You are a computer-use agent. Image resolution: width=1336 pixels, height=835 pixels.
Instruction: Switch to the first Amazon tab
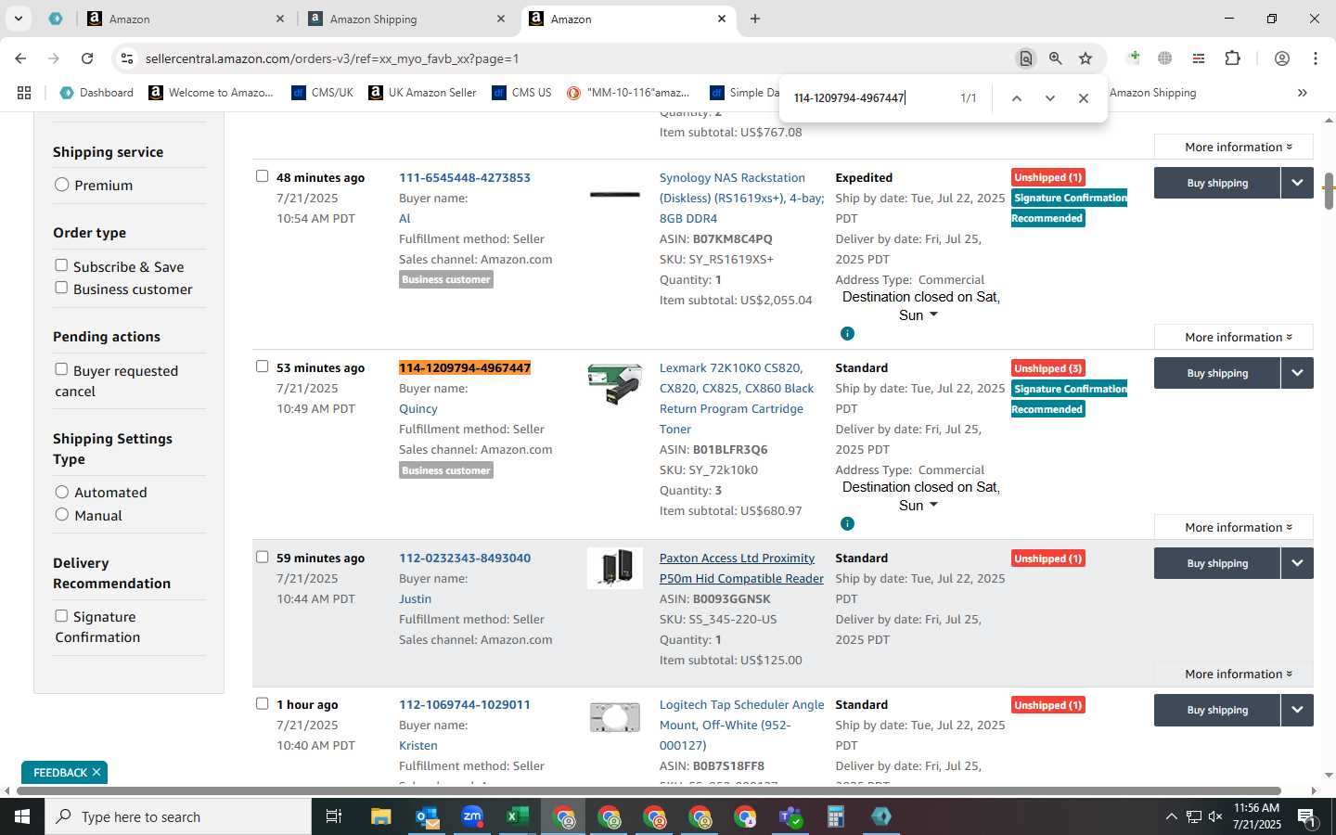point(185,19)
